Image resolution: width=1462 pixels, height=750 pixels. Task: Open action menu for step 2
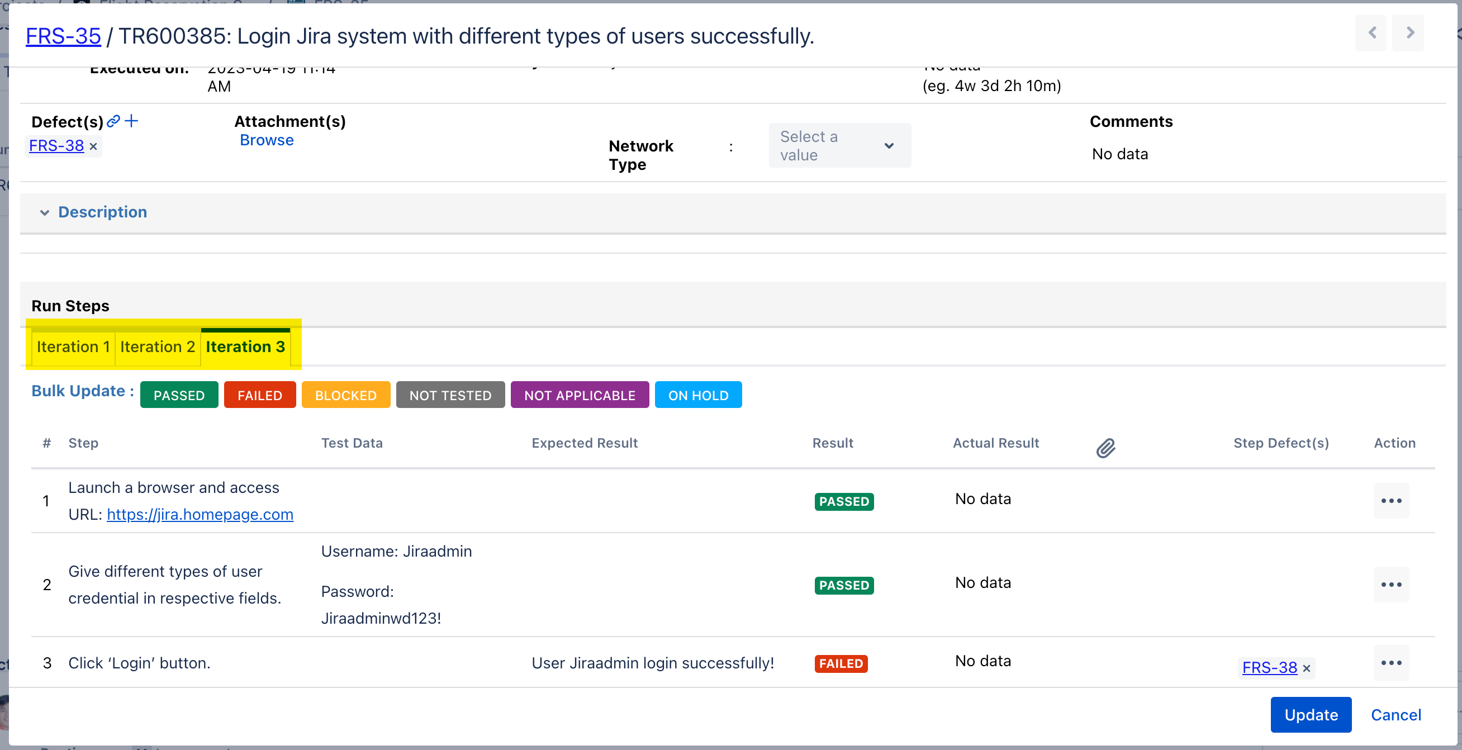point(1391,584)
